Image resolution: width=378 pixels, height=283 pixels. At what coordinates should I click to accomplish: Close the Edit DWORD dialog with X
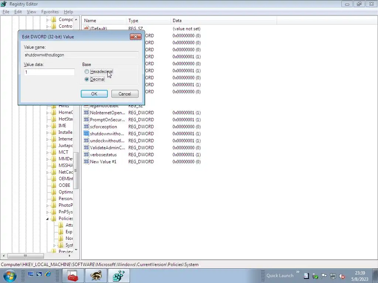pos(135,36)
